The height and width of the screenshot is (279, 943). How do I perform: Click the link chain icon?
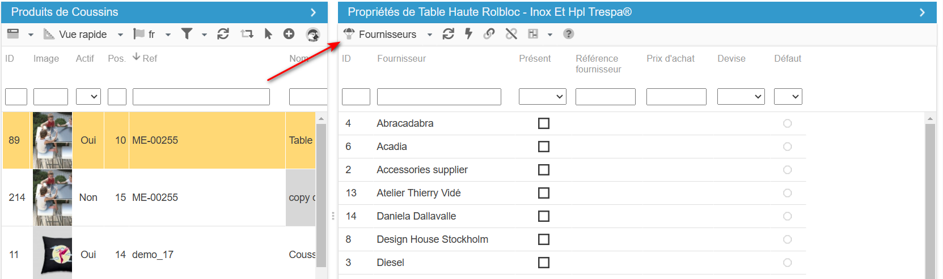[x=489, y=34]
